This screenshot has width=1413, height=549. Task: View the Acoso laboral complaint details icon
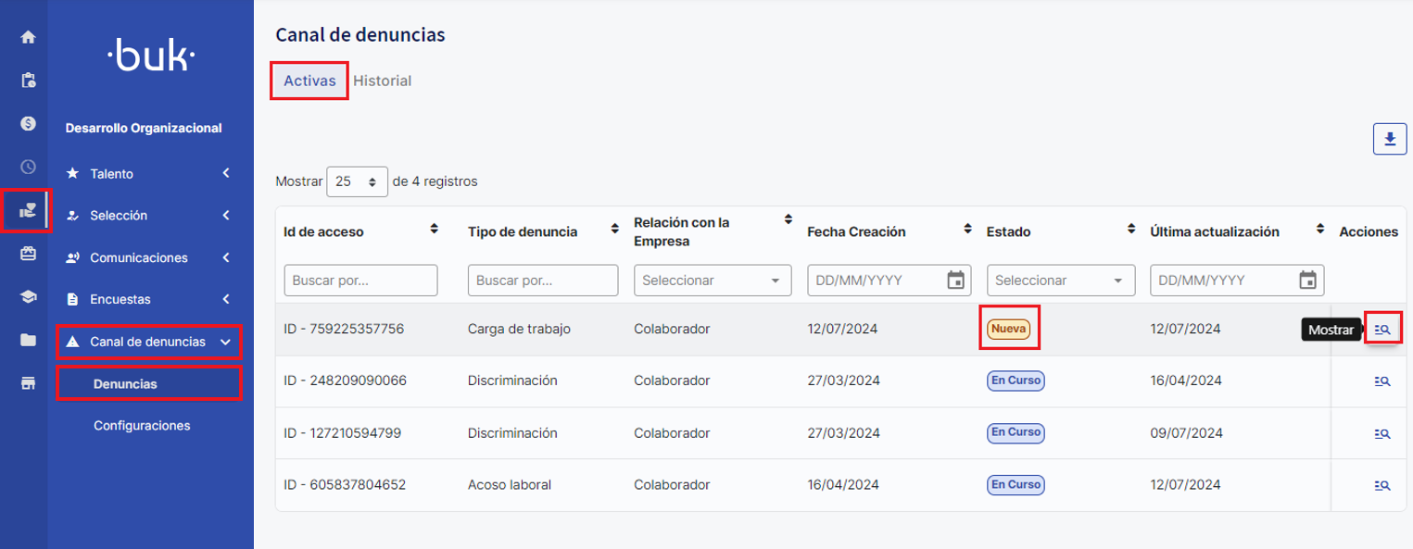coord(1382,484)
